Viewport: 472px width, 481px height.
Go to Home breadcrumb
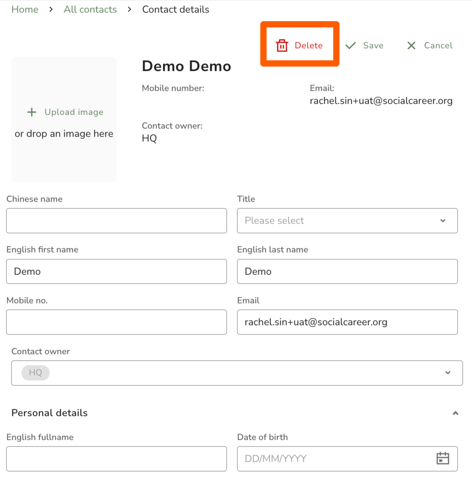tap(25, 9)
